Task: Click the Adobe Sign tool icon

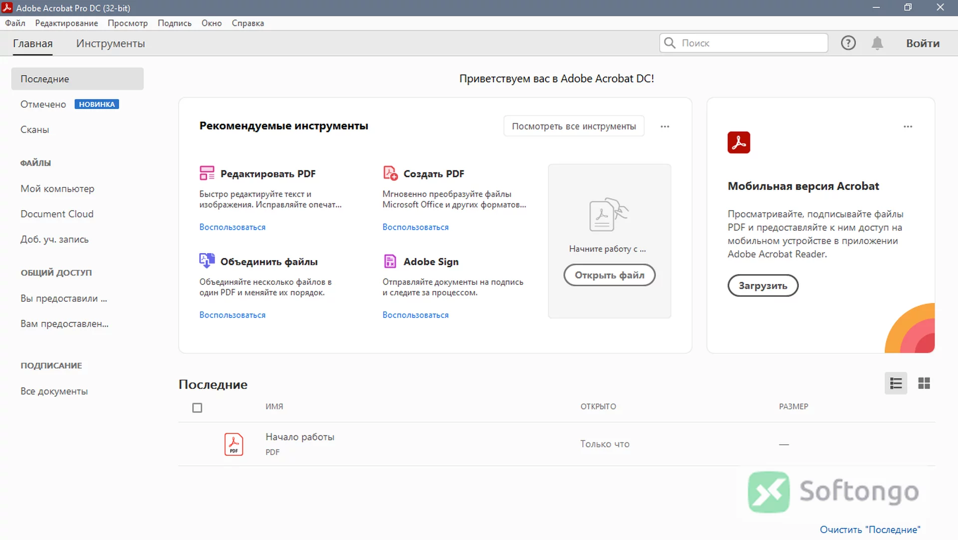Action: pyautogui.click(x=390, y=261)
